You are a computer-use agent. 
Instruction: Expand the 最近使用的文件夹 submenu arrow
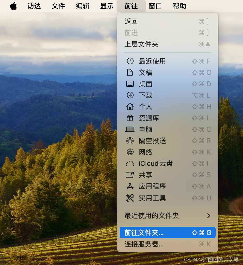(x=209, y=216)
